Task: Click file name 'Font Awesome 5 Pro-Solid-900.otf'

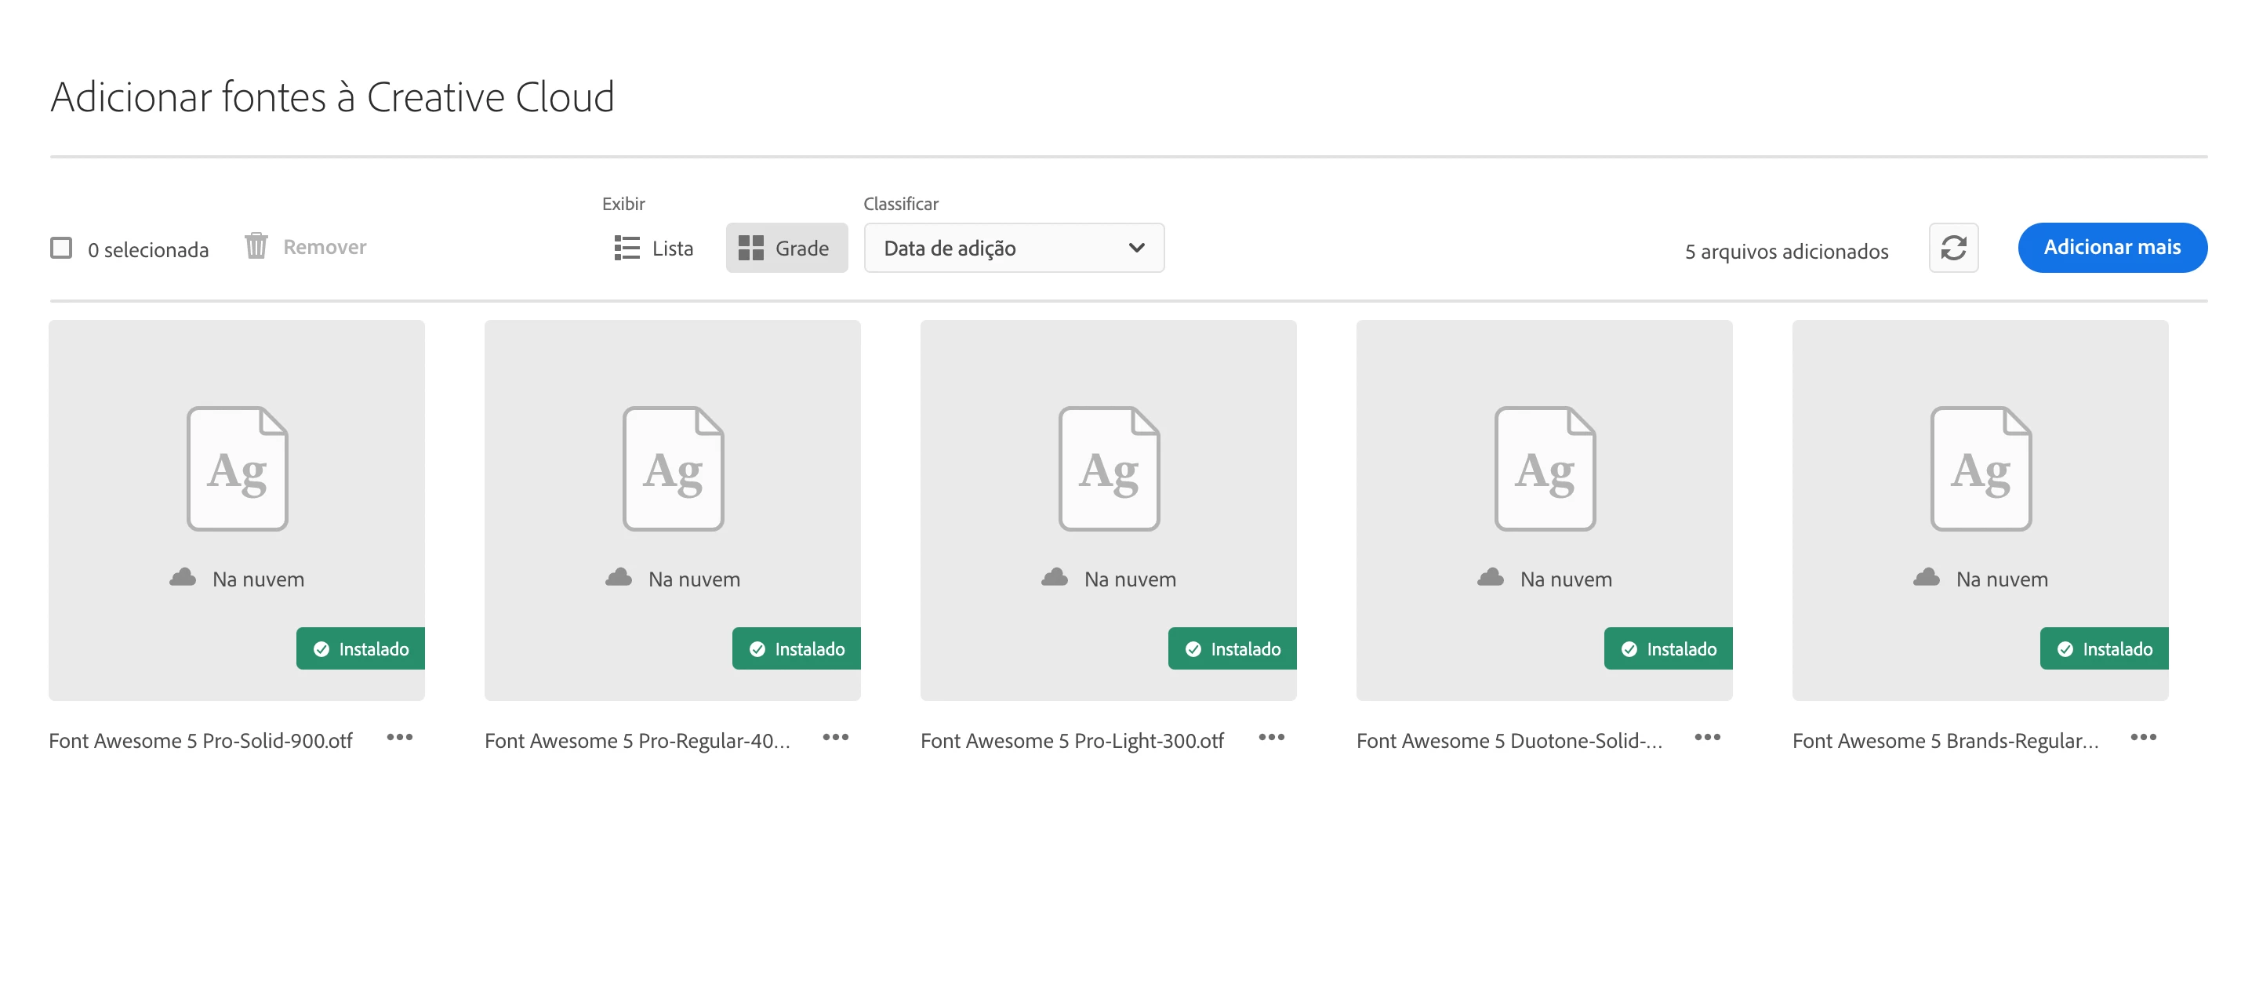Action: tap(200, 740)
